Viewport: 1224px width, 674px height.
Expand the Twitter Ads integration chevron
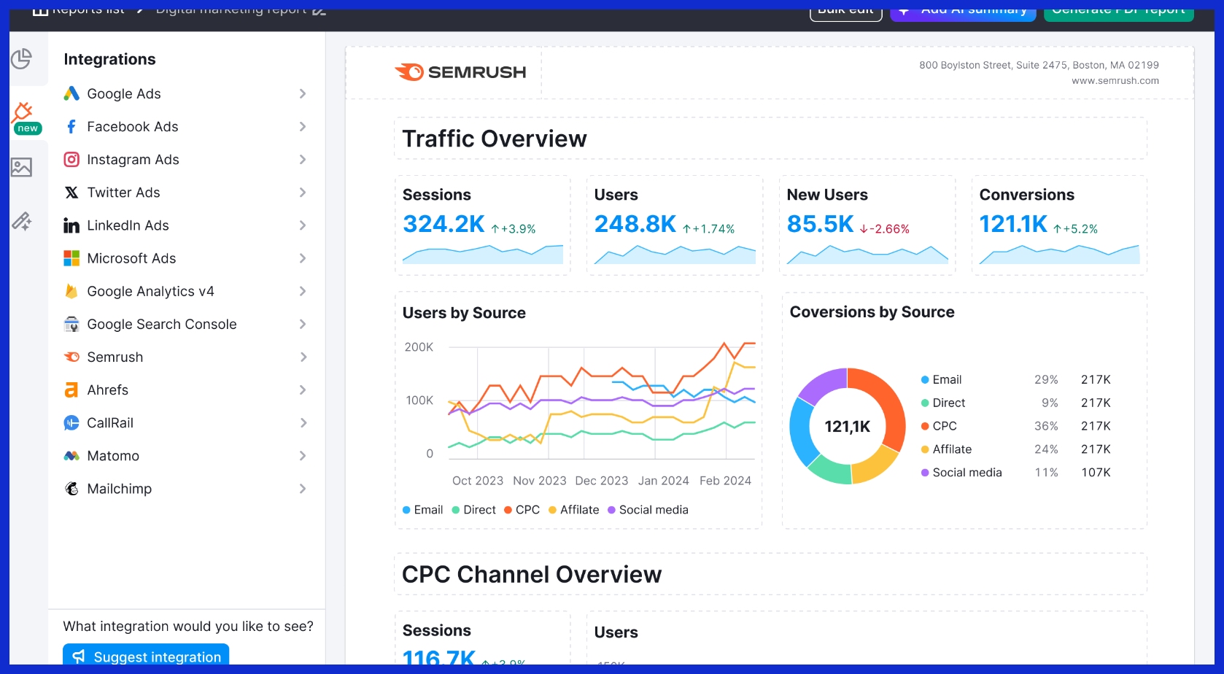point(303,193)
